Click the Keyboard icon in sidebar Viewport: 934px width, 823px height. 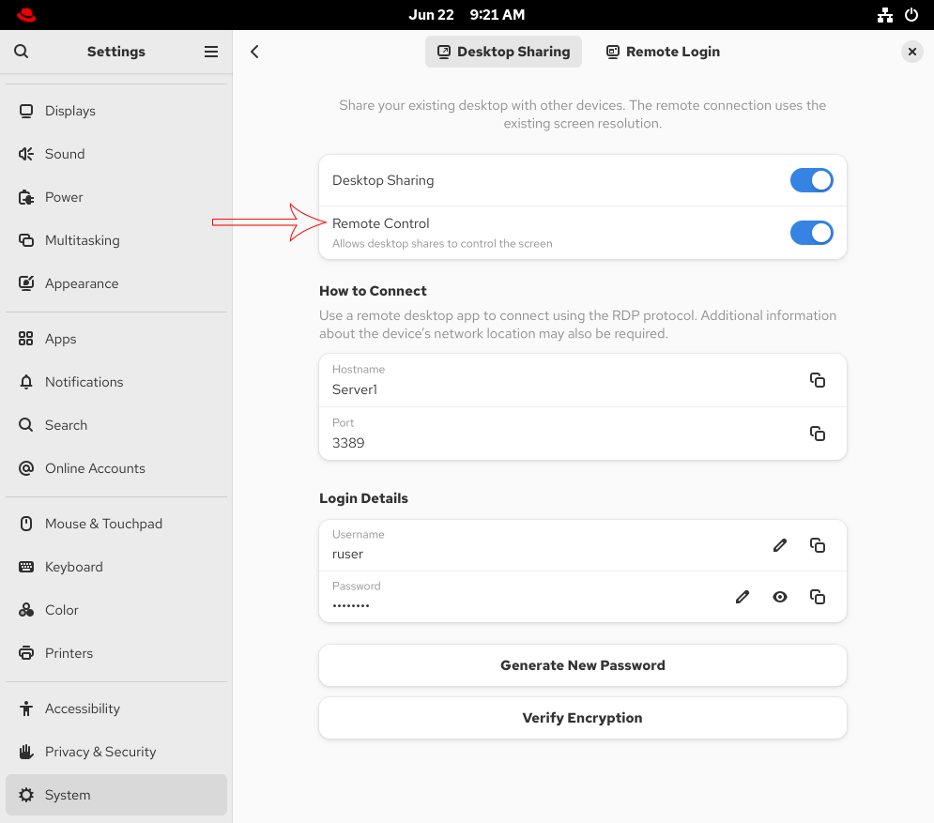[x=26, y=566]
